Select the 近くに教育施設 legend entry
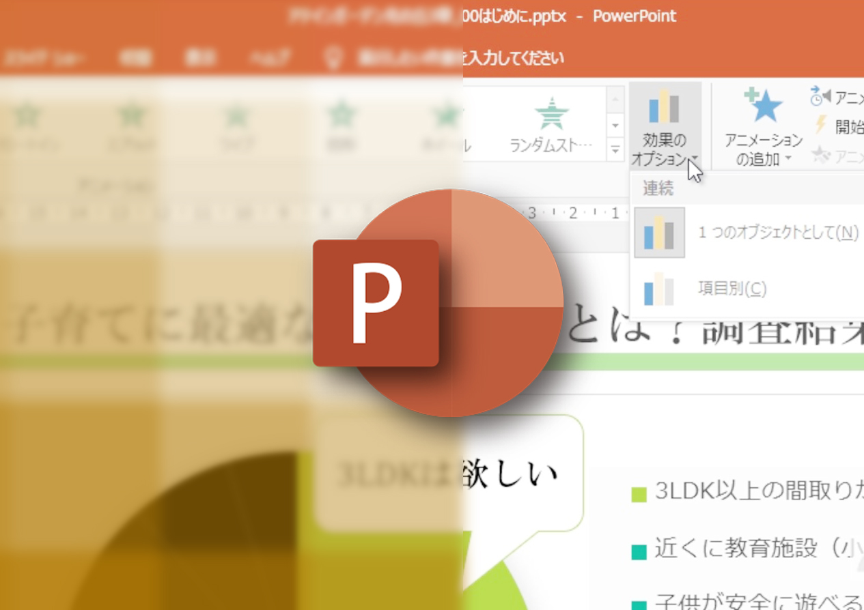Screen dimensions: 864x610 click(x=751, y=548)
